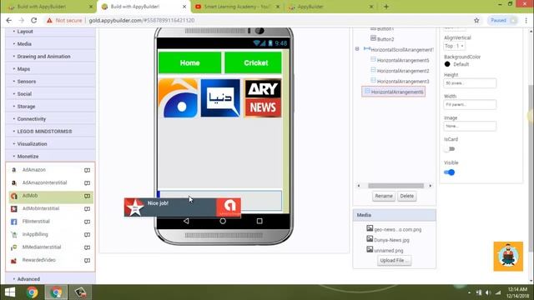Click the Dunya News logo image
This screenshot has width=534, height=300.
pos(220,98)
